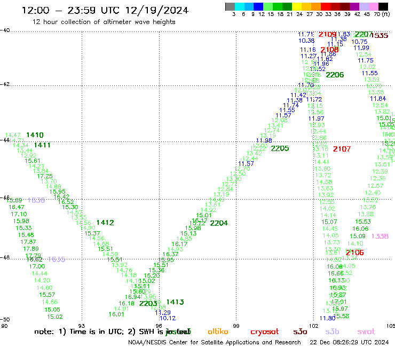Click the 1411 pass time label
The width and height of the screenshot is (395, 347).
pos(42,145)
